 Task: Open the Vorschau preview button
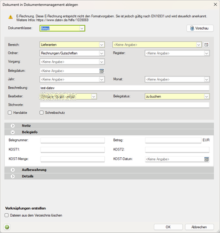pos(200,29)
